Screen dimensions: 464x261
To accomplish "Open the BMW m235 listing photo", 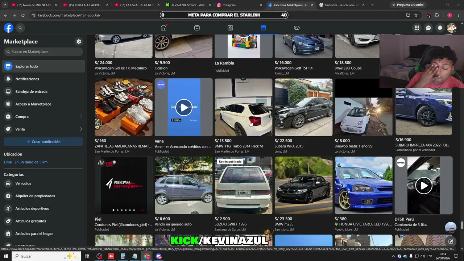I will (x=303, y=185).
